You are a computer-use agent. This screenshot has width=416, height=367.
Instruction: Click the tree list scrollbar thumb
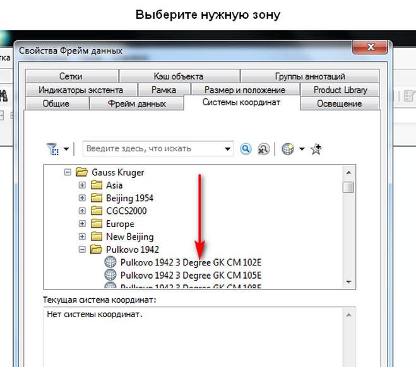point(348,187)
